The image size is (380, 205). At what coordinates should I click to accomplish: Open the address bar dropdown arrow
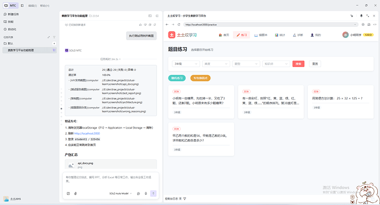click(355, 24)
